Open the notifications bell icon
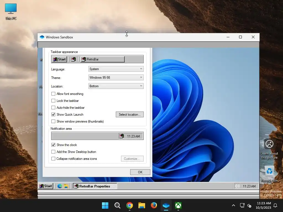 tap(276, 205)
